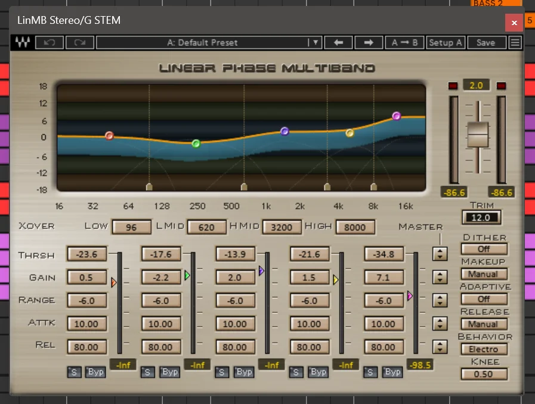Select the magenta high band node

click(396, 116)
